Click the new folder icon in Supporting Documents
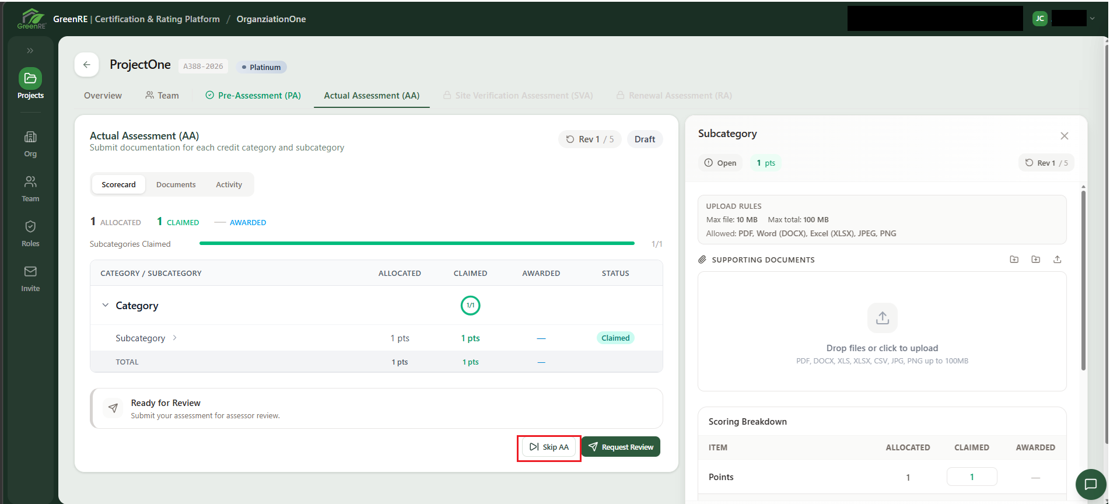The width and height of the screenshot is (1110, 504). tap(1014, 260)
